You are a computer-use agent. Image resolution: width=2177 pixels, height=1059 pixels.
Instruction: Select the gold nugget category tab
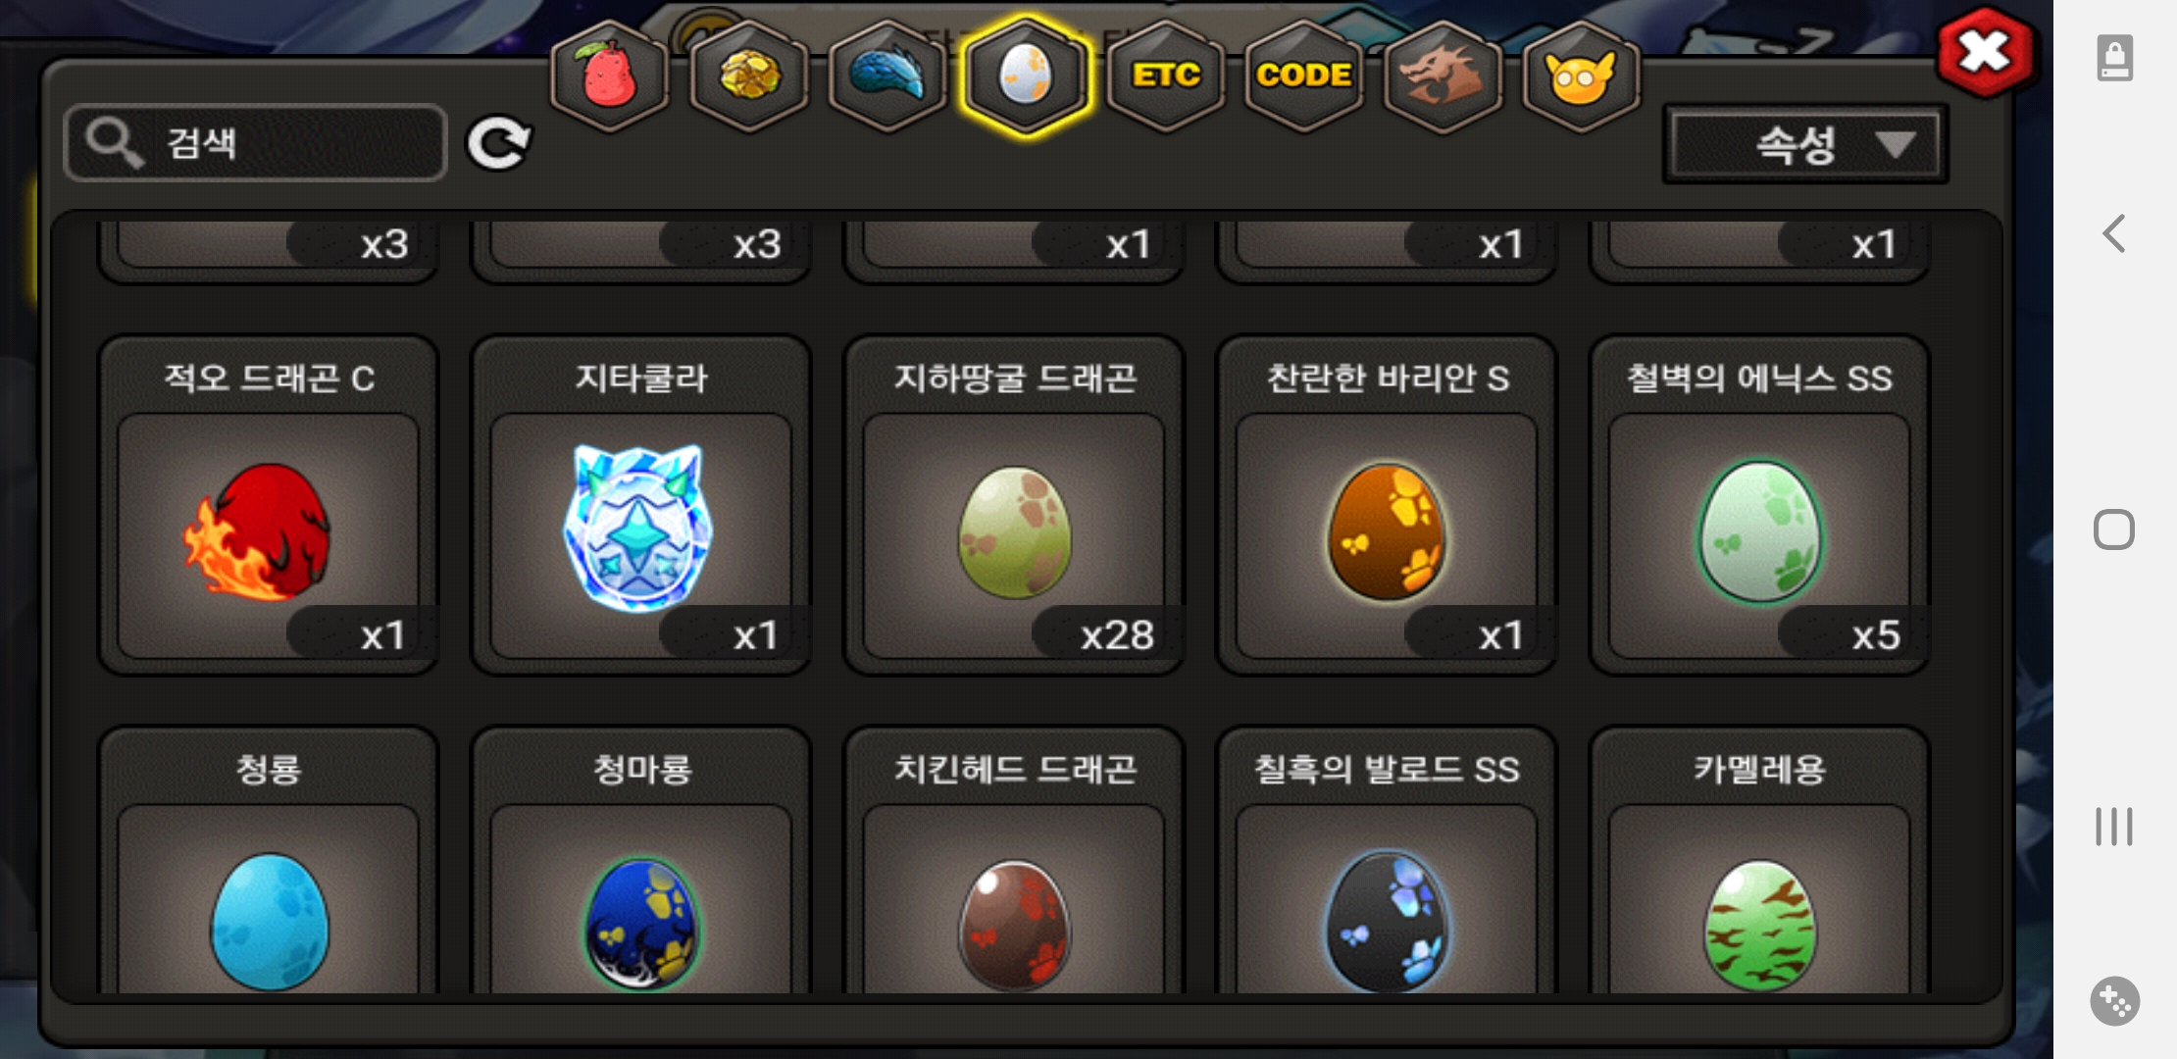point(749,76)
